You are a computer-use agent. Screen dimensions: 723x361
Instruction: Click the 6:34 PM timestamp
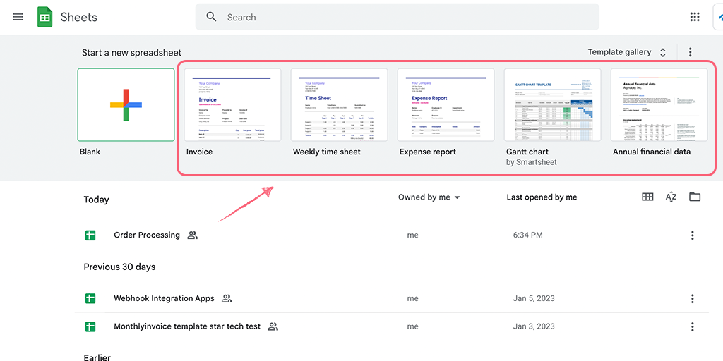(x=527, y=235)
